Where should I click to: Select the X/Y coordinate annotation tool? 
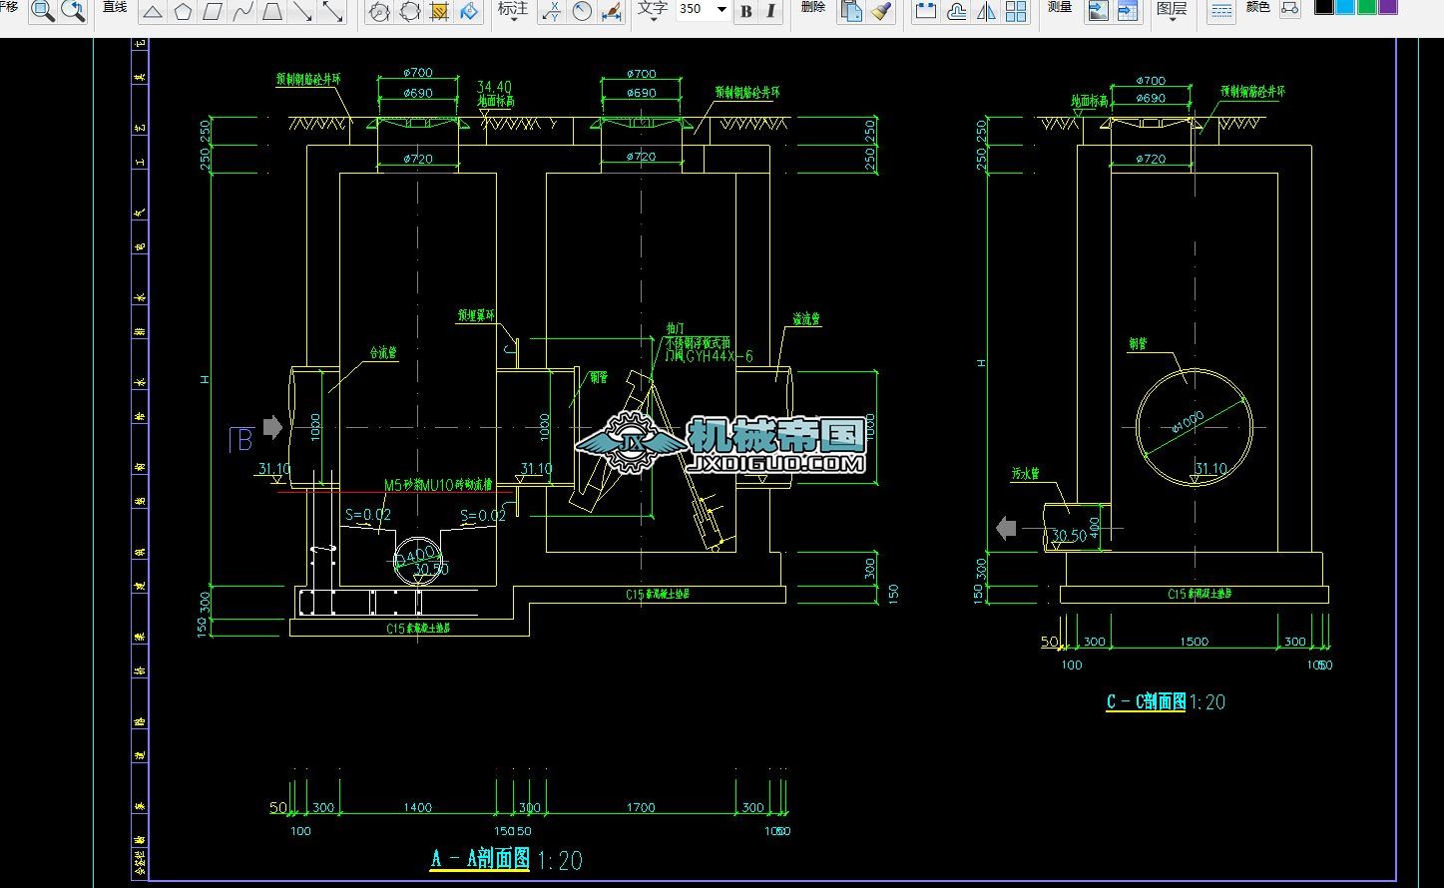point(552,12)
